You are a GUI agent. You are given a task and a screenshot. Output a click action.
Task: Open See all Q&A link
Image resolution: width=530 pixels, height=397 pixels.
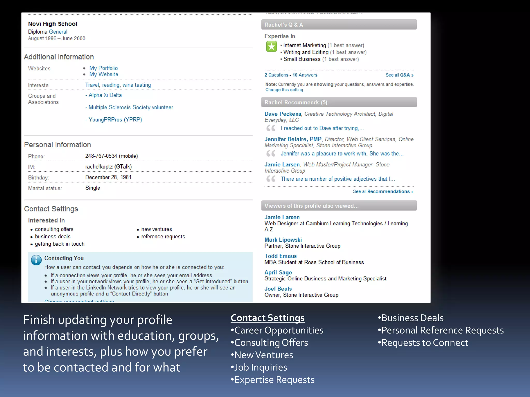point(400,75)
